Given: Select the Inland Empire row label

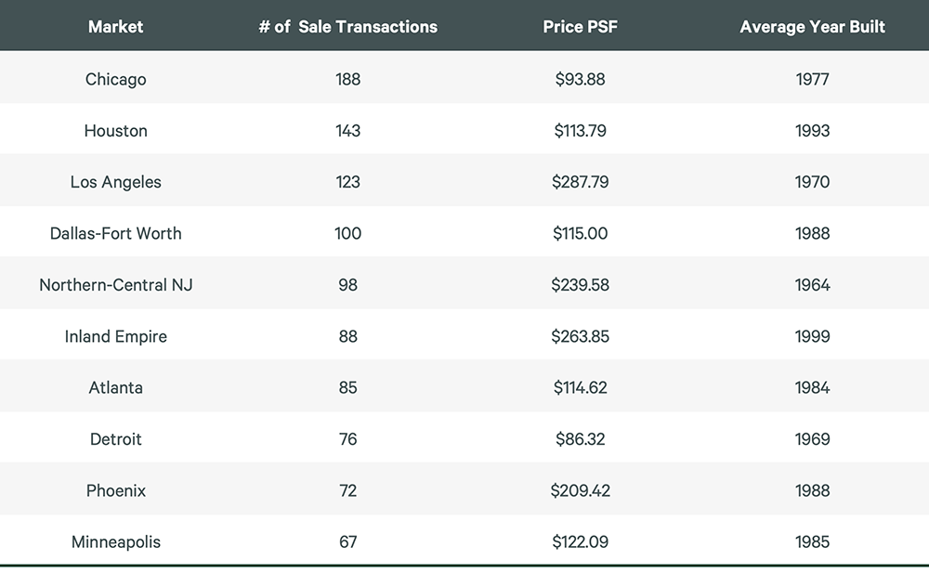Looking at the screenshot, I should click(x=115, y=336).
